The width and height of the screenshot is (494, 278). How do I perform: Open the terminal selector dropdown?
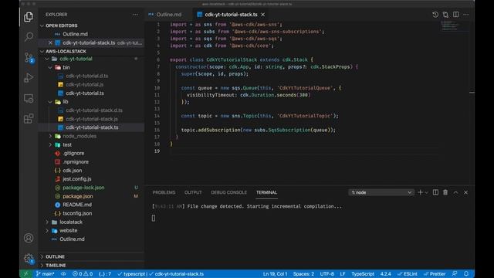tap(381, 192)
